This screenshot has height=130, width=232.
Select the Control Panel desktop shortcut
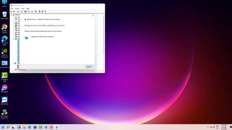pyautogui.click(x=5, y=64)
